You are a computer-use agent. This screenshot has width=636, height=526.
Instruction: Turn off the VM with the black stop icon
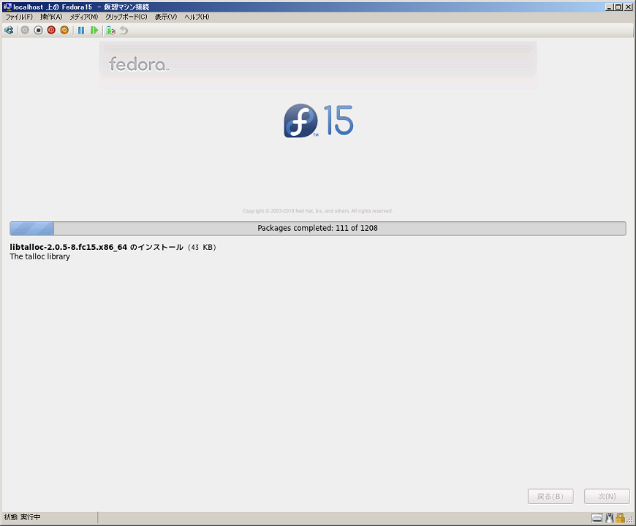click(38, 30)
